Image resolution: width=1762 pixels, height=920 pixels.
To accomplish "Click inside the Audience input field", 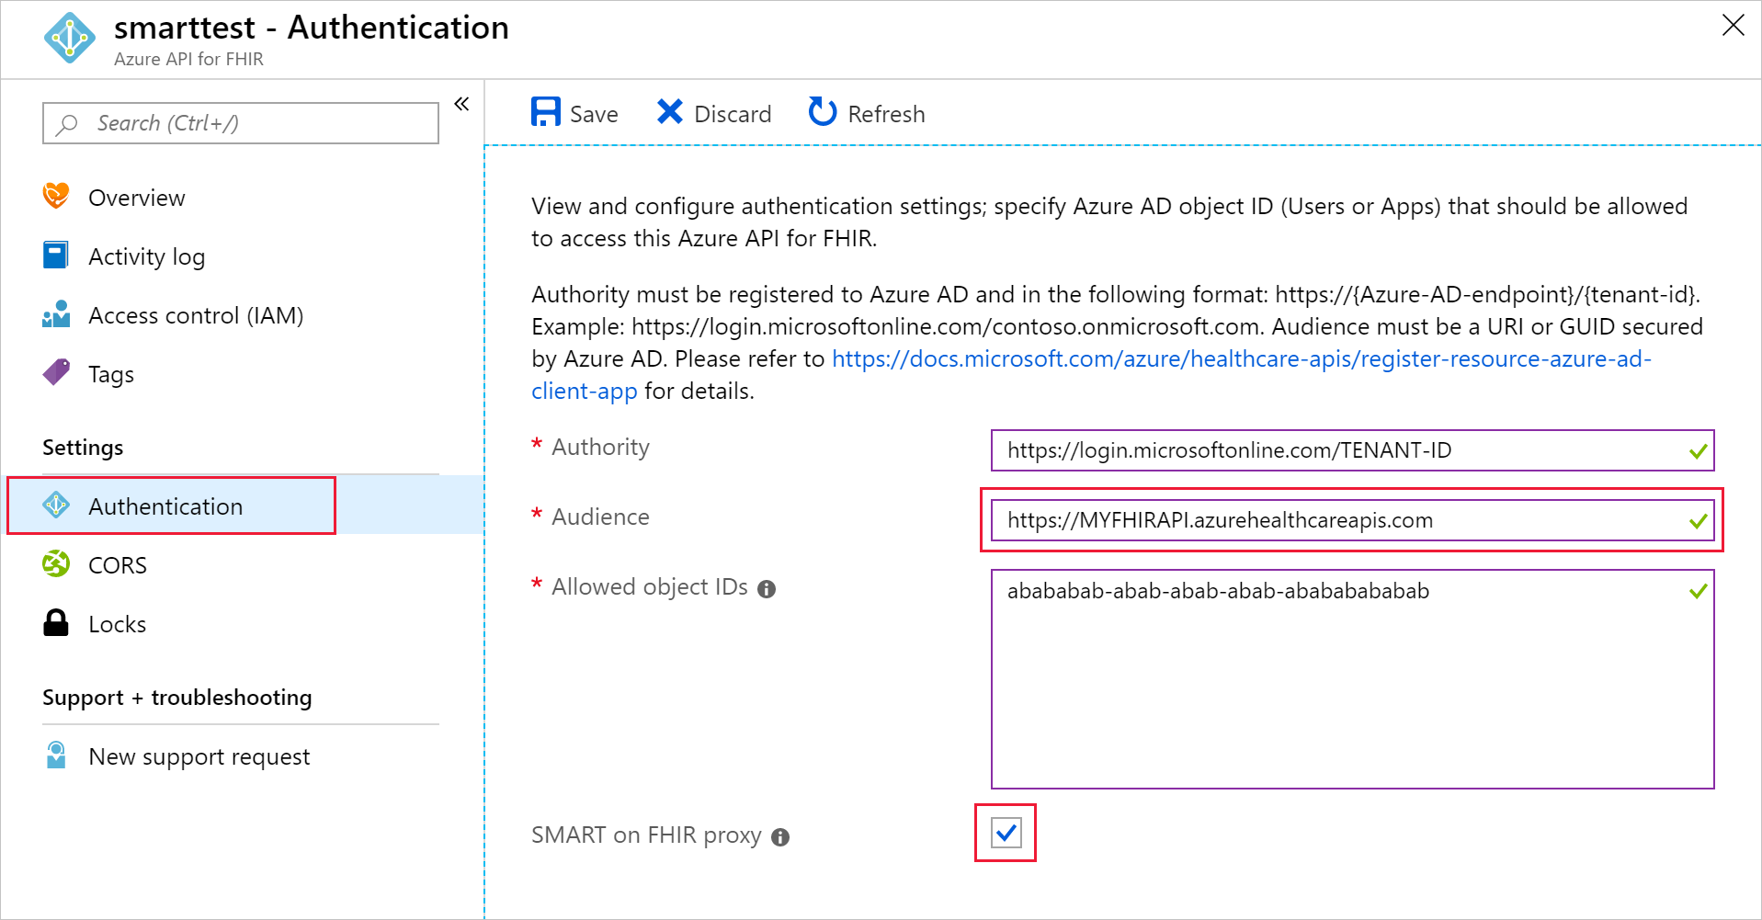I will pos(1287,519).
